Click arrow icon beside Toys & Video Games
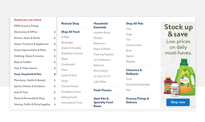The height and width of the screenshot is (122, 205). click(x=55, y=68)
